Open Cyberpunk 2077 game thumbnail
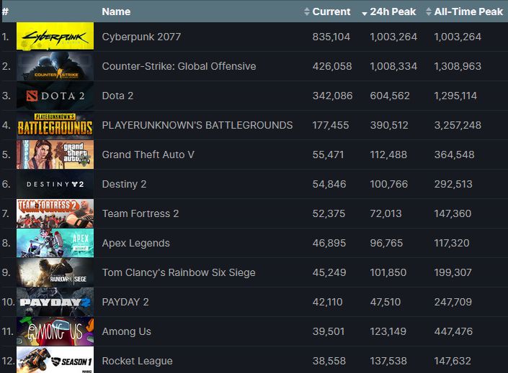The width and height of the screenshot is (508, 373). 55,36
